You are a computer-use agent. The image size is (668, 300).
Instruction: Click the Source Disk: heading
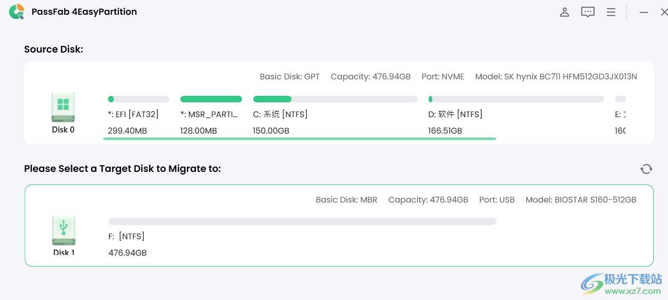54,49
